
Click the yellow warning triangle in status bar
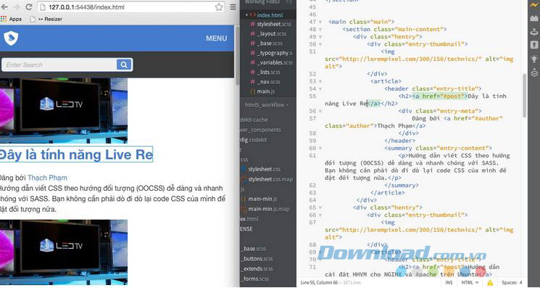click(x=490, y=282)
